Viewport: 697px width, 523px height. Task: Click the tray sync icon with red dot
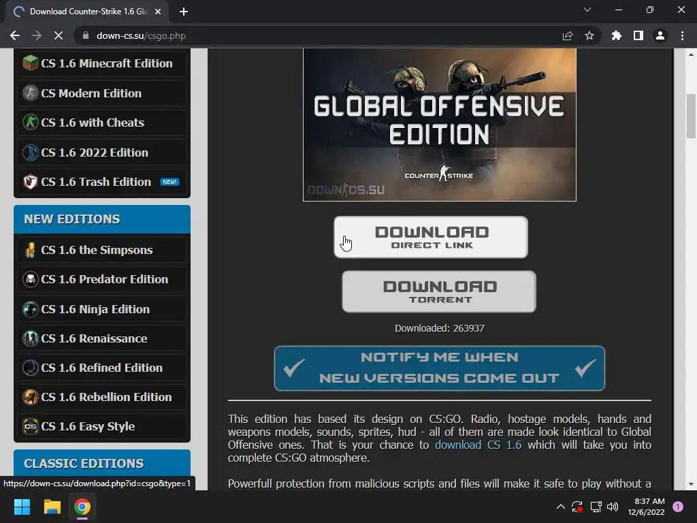(577, 507)
